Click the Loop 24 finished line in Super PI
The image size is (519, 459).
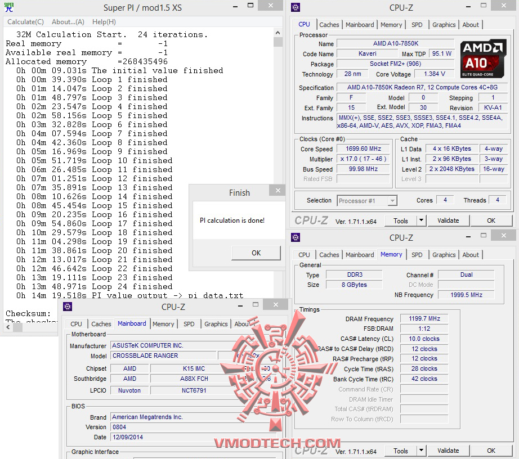[95, 286]
